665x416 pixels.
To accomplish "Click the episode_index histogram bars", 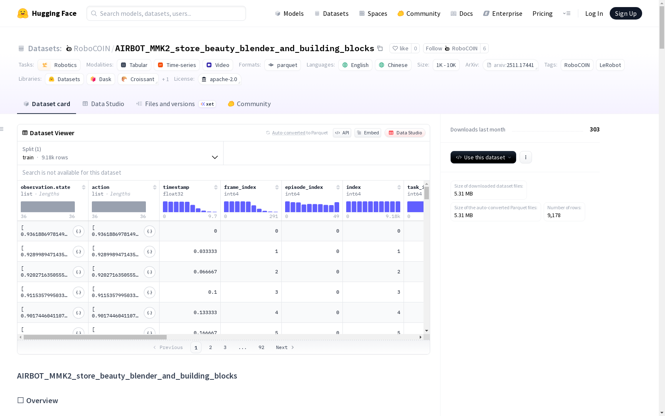I will click(312, 207).
